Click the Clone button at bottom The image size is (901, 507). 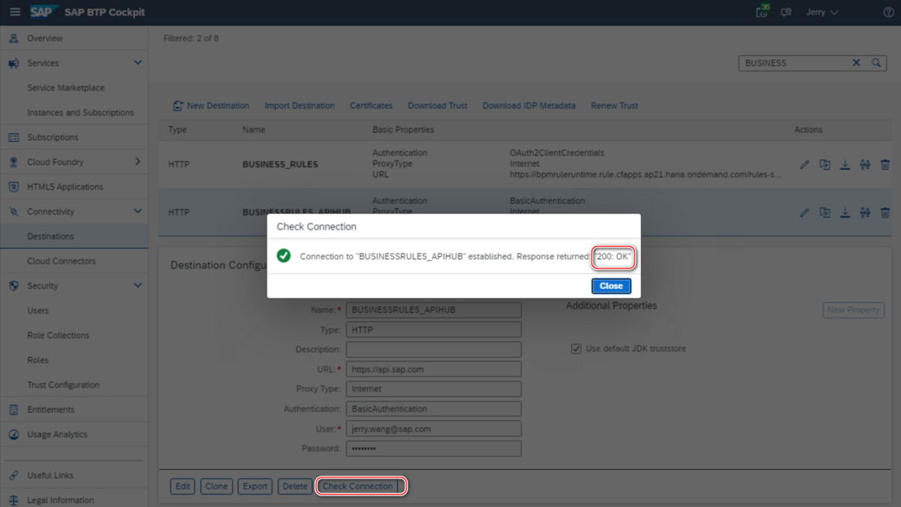click(x=216, y=486)
